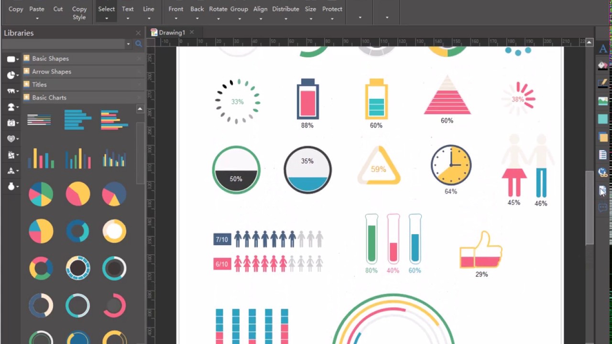The width and height of the screenshot is (612, 344).
Task: Open the Arrow Shapes library
Action: click(x=83, y=71)
